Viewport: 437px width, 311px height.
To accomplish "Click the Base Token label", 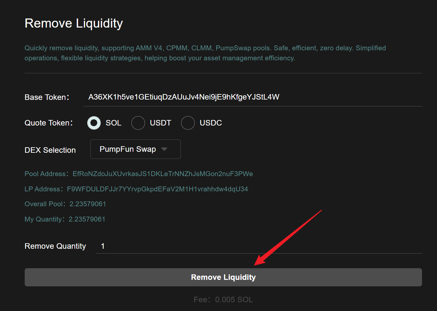I will click(x=47, y=97).
